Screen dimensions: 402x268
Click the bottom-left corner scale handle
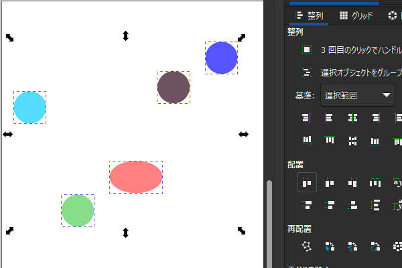[10, 230]
